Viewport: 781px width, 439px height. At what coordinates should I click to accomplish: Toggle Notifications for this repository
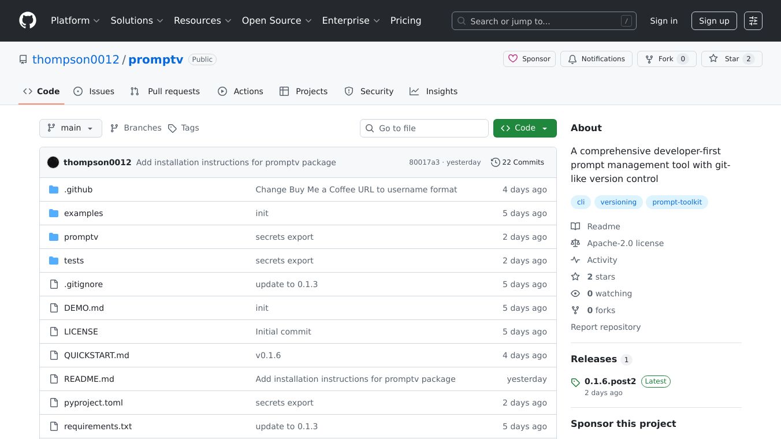pos(596,59)
